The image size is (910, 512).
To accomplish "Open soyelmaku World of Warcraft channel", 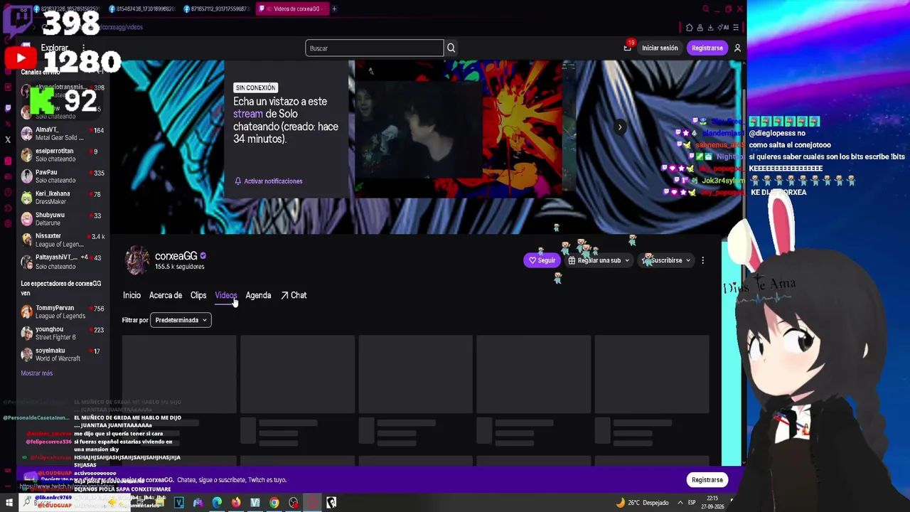I will click(63, 355).
